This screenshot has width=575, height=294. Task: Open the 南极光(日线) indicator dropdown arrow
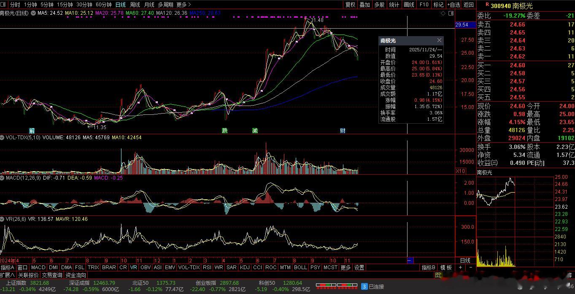point(33,13)
